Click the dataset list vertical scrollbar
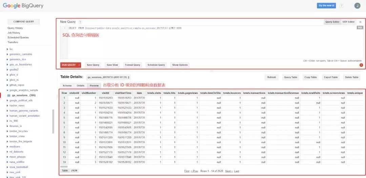Image resolution: width=366 pixels, height=178 pixels. (x=53, y=121)
